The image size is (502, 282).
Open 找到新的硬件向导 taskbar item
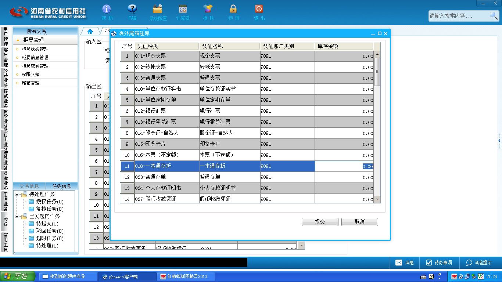click(x=68, y=276)
